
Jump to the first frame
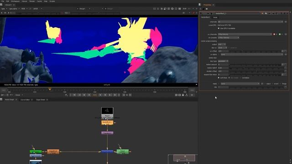tap(74, 95)
